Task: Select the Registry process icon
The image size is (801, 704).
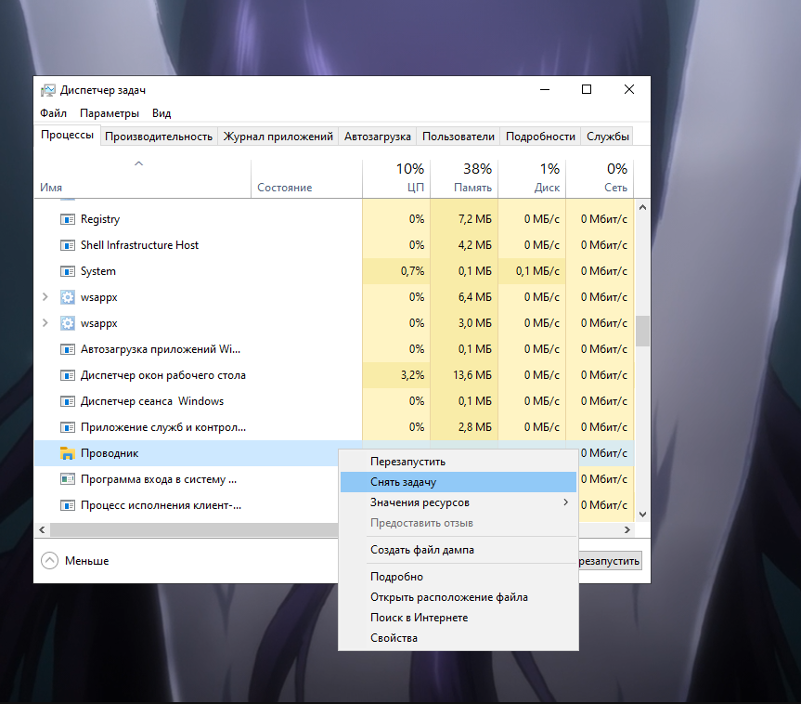Action: 68,219
